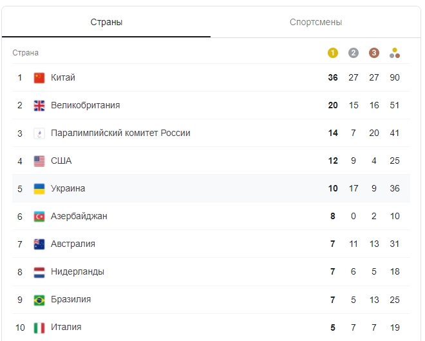Click Ukraine's total medal count 36

(395, 189)
